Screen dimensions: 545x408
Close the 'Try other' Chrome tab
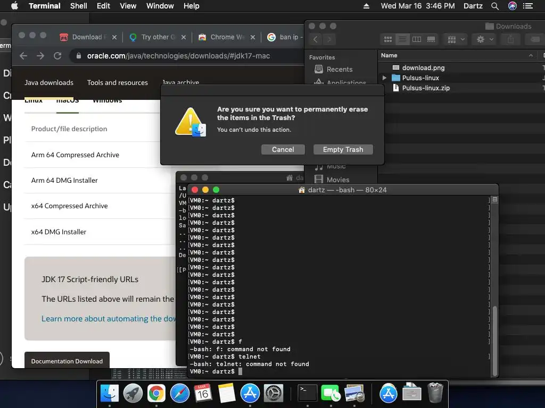pyautogui.click(x=184, y=37)
